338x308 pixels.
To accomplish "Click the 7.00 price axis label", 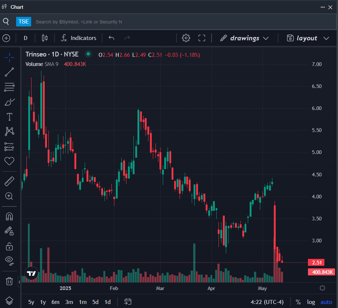I will (317, 64).
